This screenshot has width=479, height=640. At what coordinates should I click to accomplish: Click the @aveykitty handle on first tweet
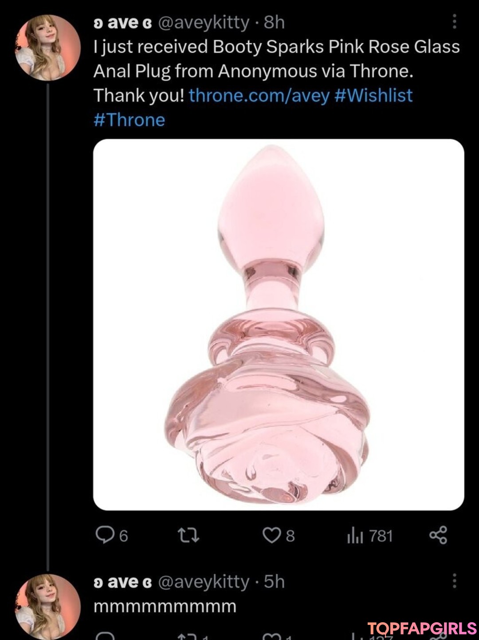pyautogui.click(x=204, y=22)
